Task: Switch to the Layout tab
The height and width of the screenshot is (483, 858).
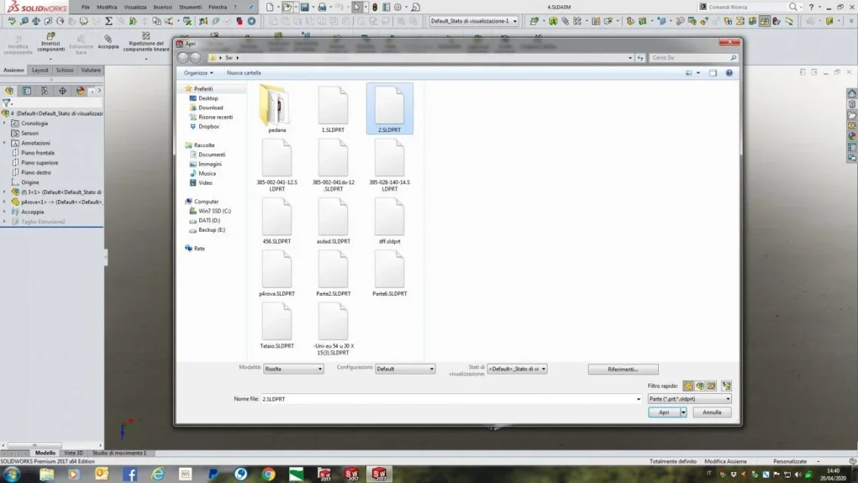Action: (x=40, y=70)
